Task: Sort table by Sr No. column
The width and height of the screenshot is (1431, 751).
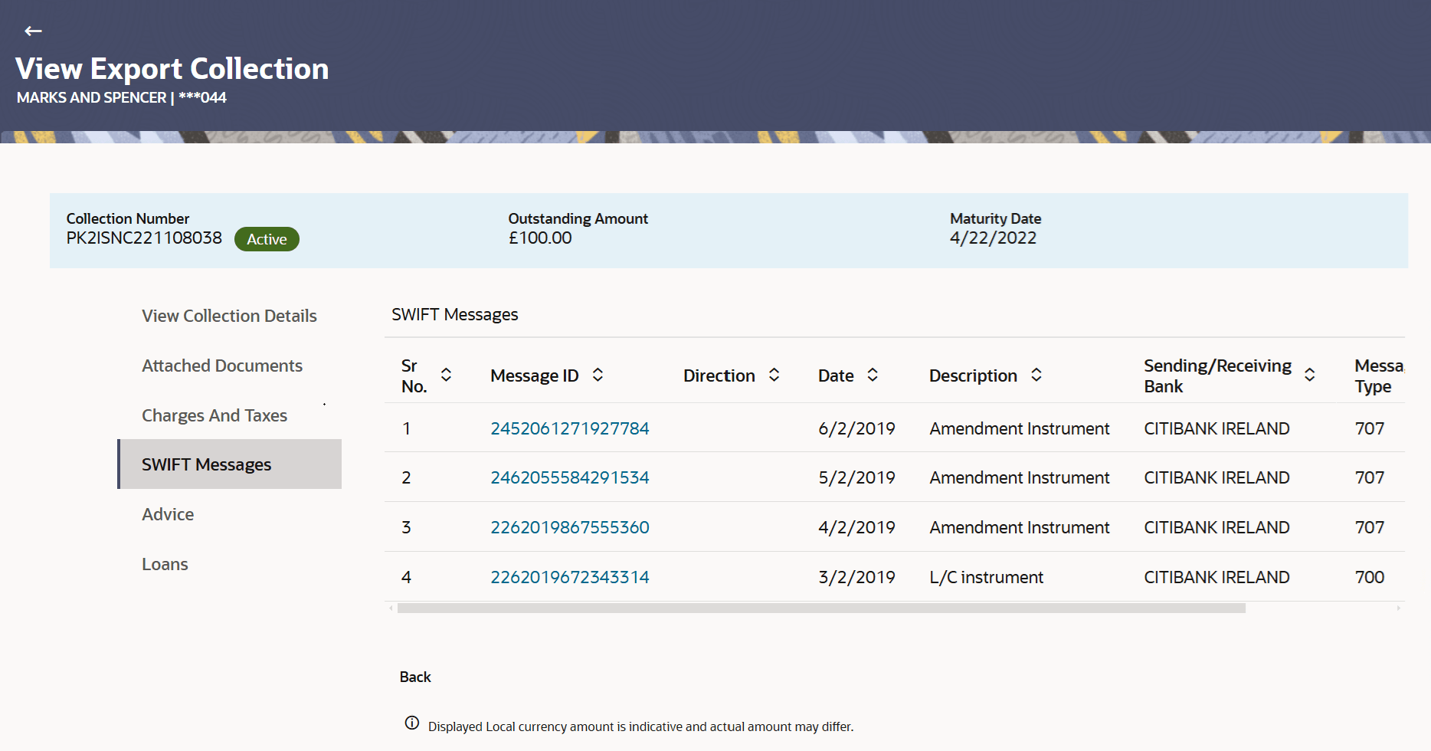Action: [x=446, y=375]
